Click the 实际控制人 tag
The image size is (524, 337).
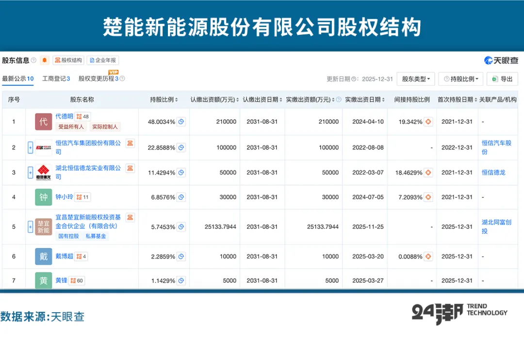tap(105, 127)
